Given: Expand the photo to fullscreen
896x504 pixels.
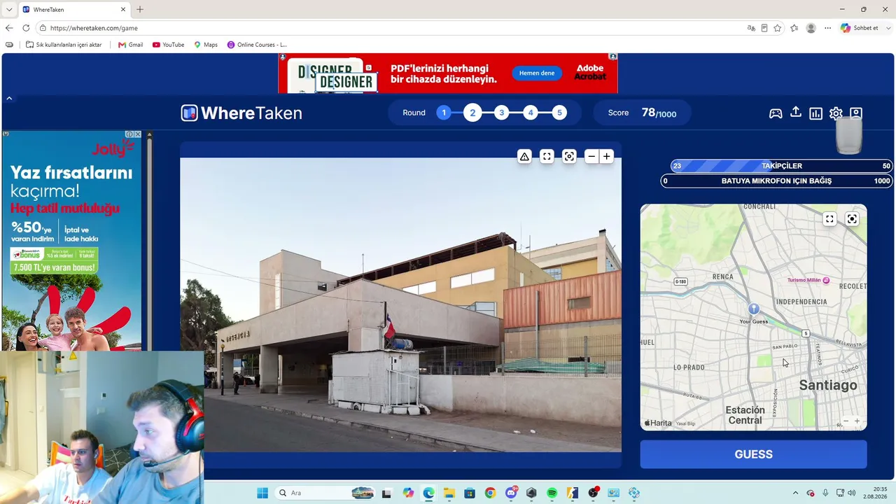Looking at the screenshot, I should 547,157.
